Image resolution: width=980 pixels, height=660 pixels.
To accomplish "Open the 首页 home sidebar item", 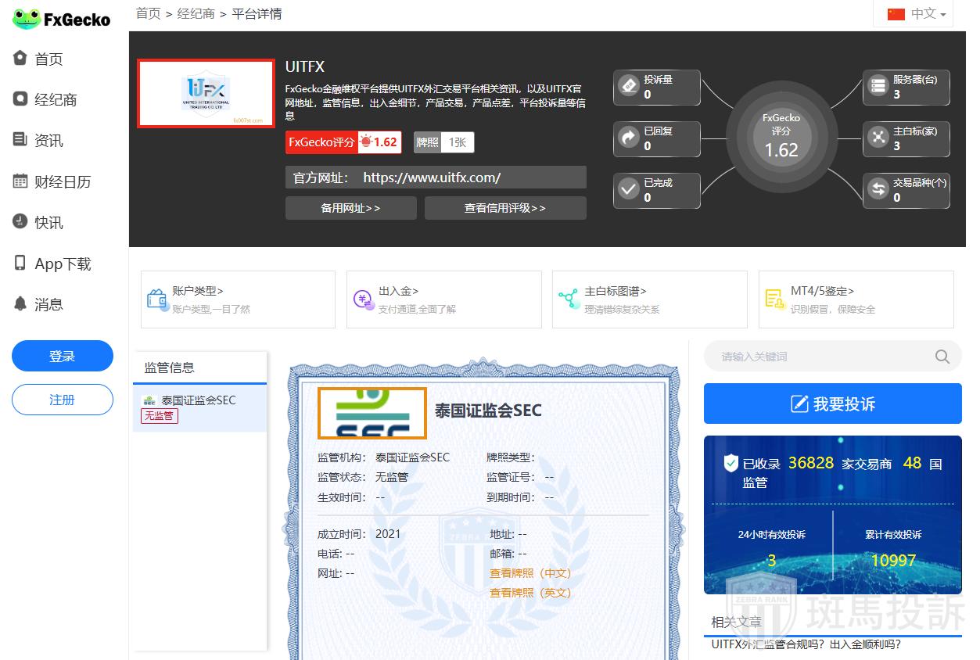I will 48,59.
